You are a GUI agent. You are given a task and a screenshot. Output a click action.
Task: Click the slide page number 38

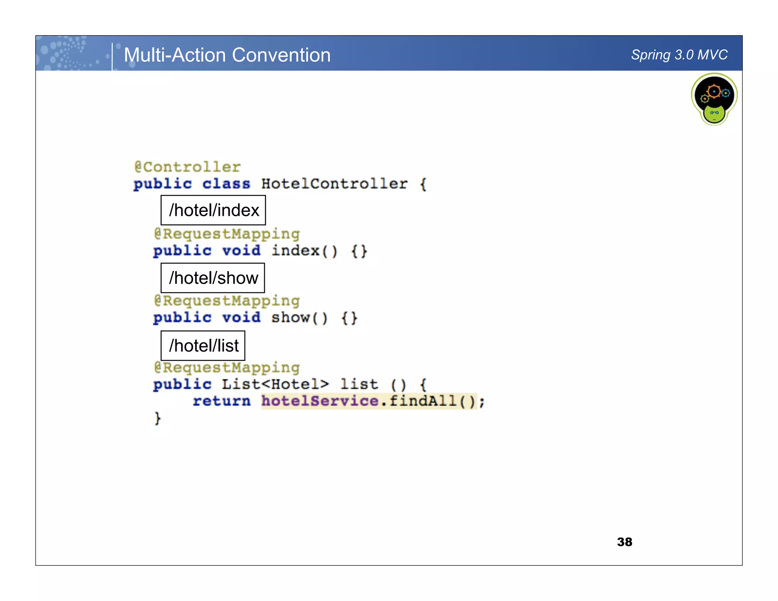coord(625,542)
